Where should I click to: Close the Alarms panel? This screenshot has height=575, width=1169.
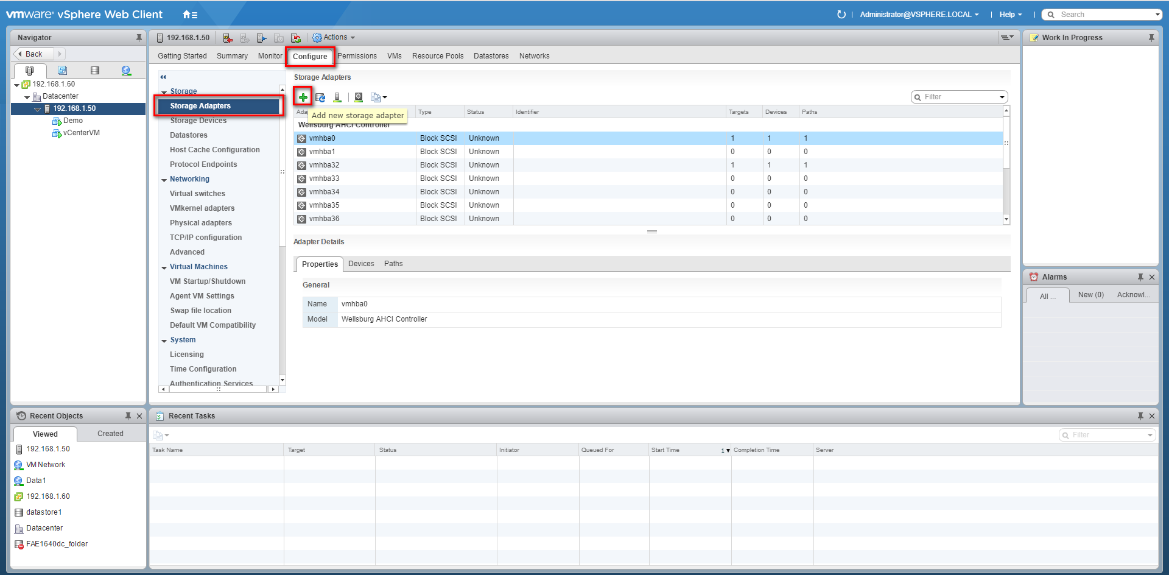tap(1152, 277)
